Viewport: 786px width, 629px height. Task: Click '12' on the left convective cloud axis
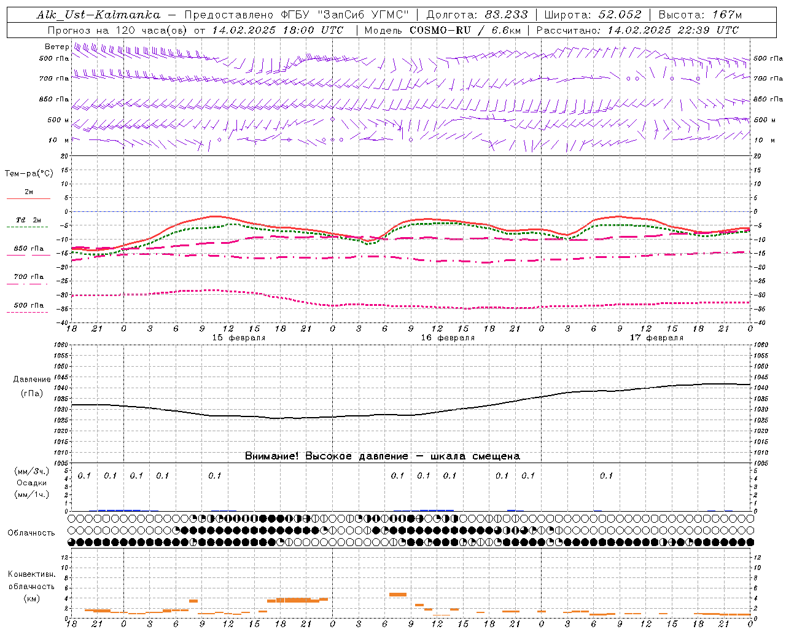pyautogui.click(x=66, y=558)
